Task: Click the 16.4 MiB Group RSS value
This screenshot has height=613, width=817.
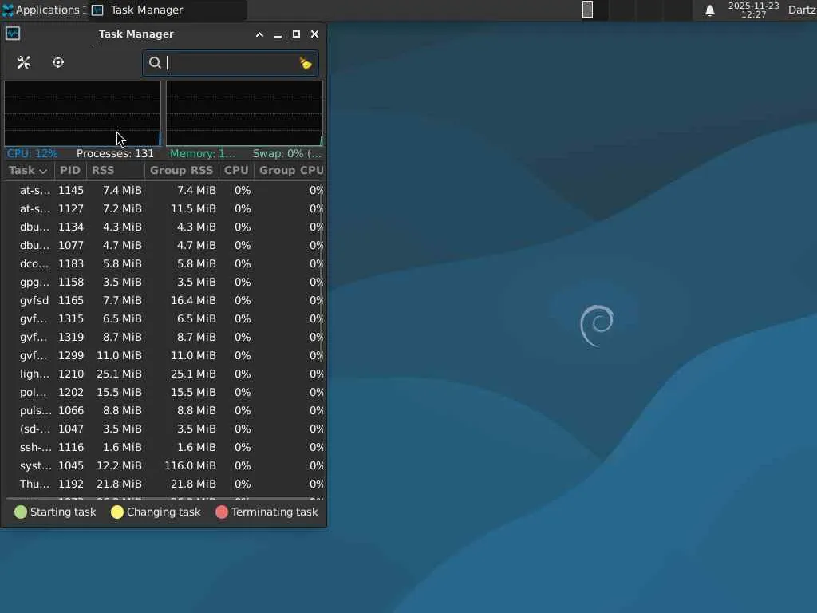Action: point(193,300)
